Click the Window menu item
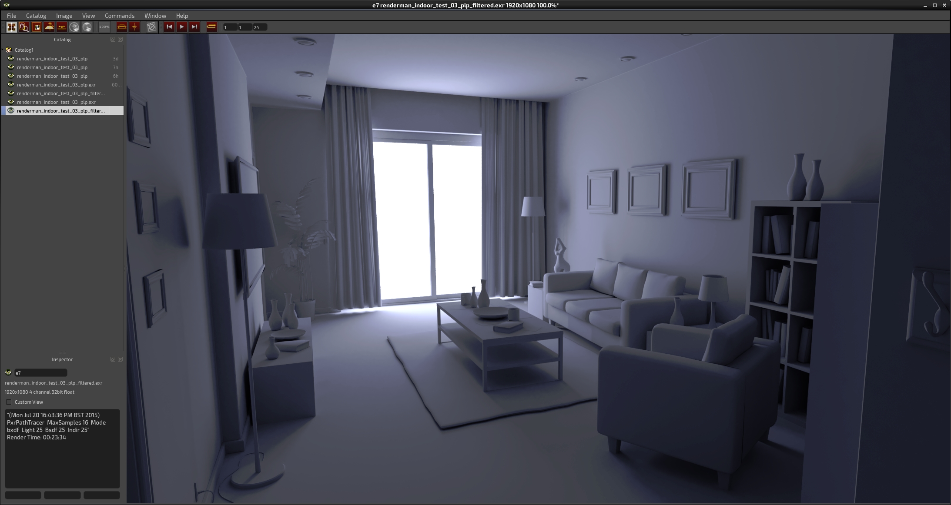This screenshot has width=951, height=505. (155, 15)
